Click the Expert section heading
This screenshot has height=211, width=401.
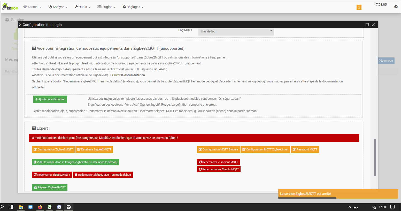click(40, 128)
